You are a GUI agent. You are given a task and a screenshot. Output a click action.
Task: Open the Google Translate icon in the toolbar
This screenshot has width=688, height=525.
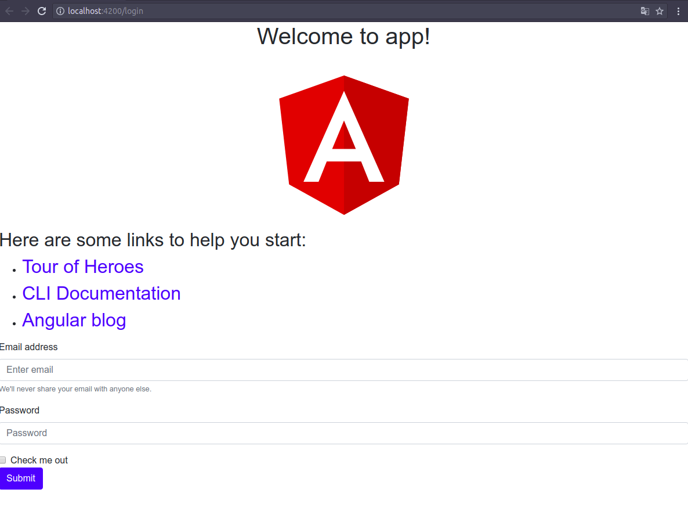coord(645,10)
